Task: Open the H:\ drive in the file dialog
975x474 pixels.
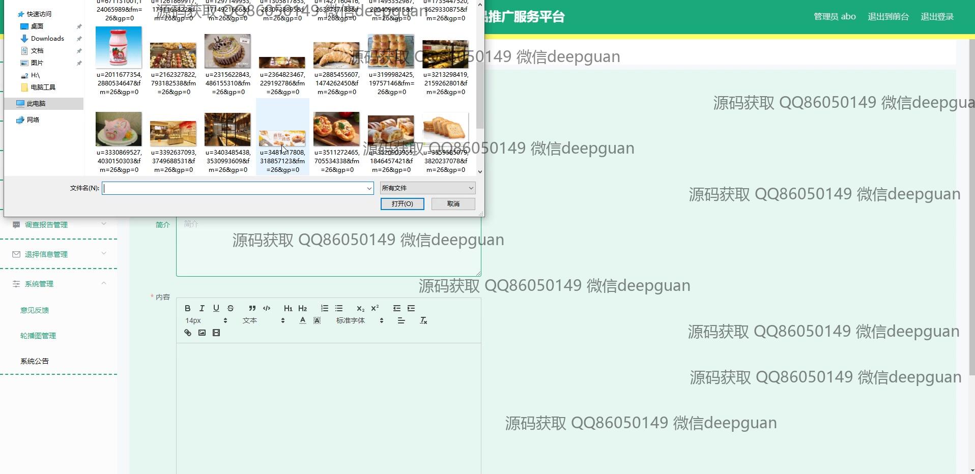Action: pos(35,75)
